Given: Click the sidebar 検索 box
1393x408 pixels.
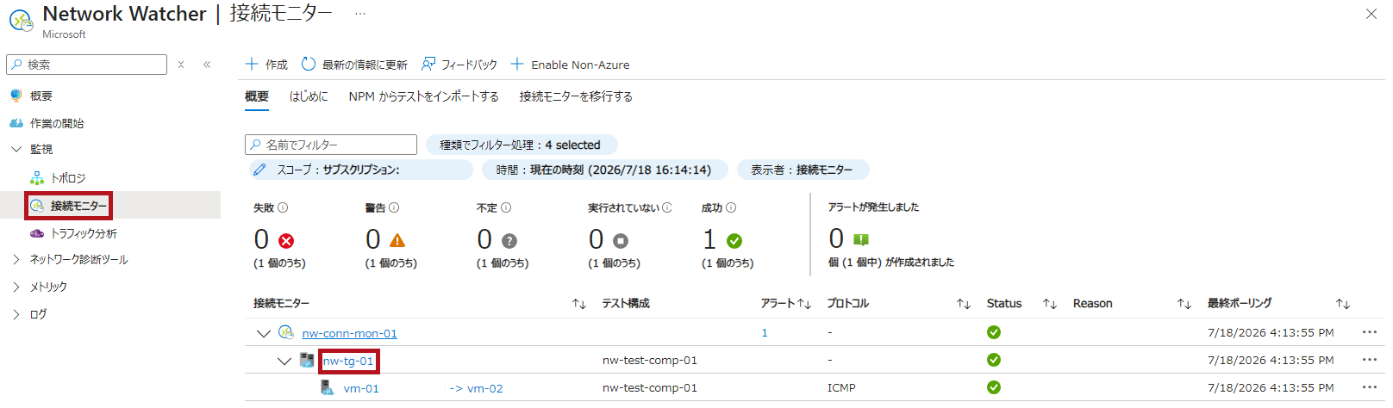Looking at the screenshot, I should tap(86, 65).
